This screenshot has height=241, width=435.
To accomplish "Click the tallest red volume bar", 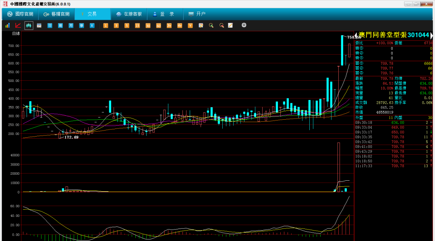I will [x=338, y=167].
